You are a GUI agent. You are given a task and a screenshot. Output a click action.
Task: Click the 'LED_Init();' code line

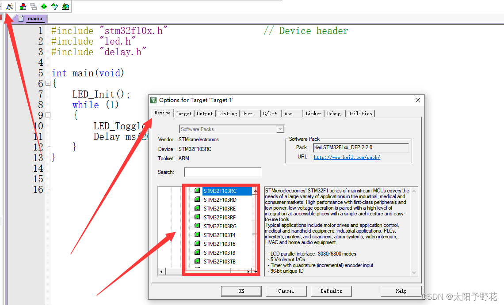[x=101, y=94]
